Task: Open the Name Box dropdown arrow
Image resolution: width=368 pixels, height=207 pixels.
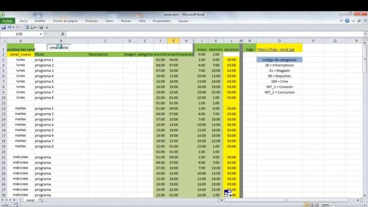Action: coord(41,34)
